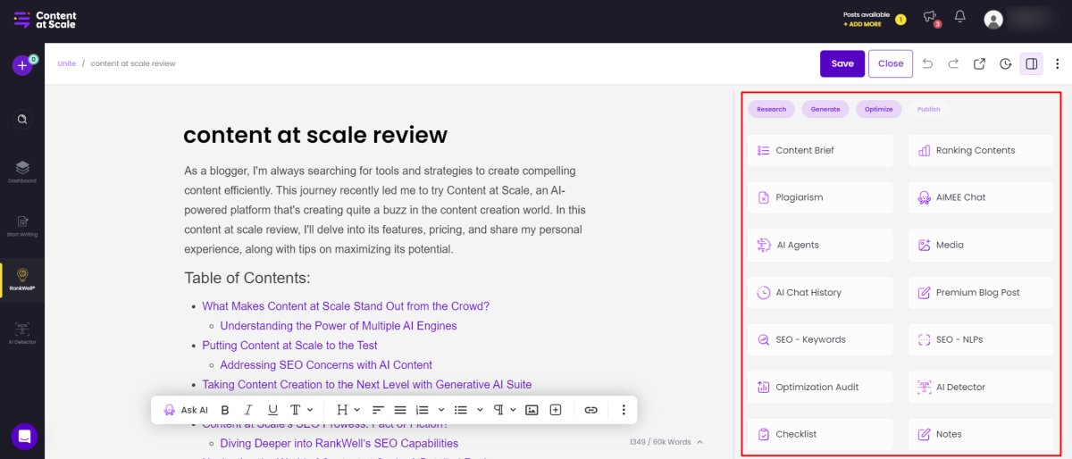Open AI Detector in right panel
1072x459 pixels.
tap(981, 387)
